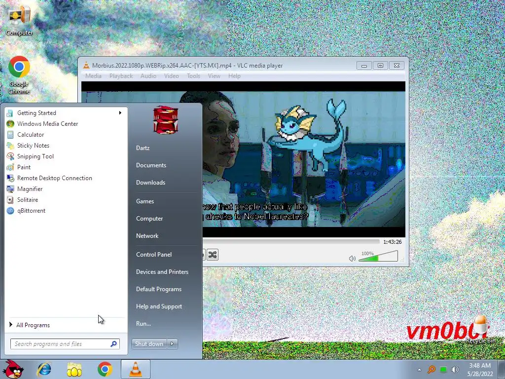Open the VLC Playback menu
505x379 pixels.
(x=121, y=76)
